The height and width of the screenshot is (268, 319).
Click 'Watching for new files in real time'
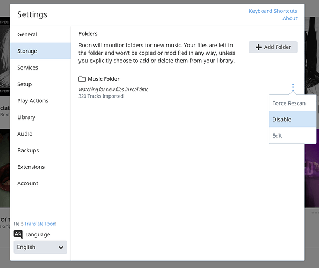pos(113,90)
